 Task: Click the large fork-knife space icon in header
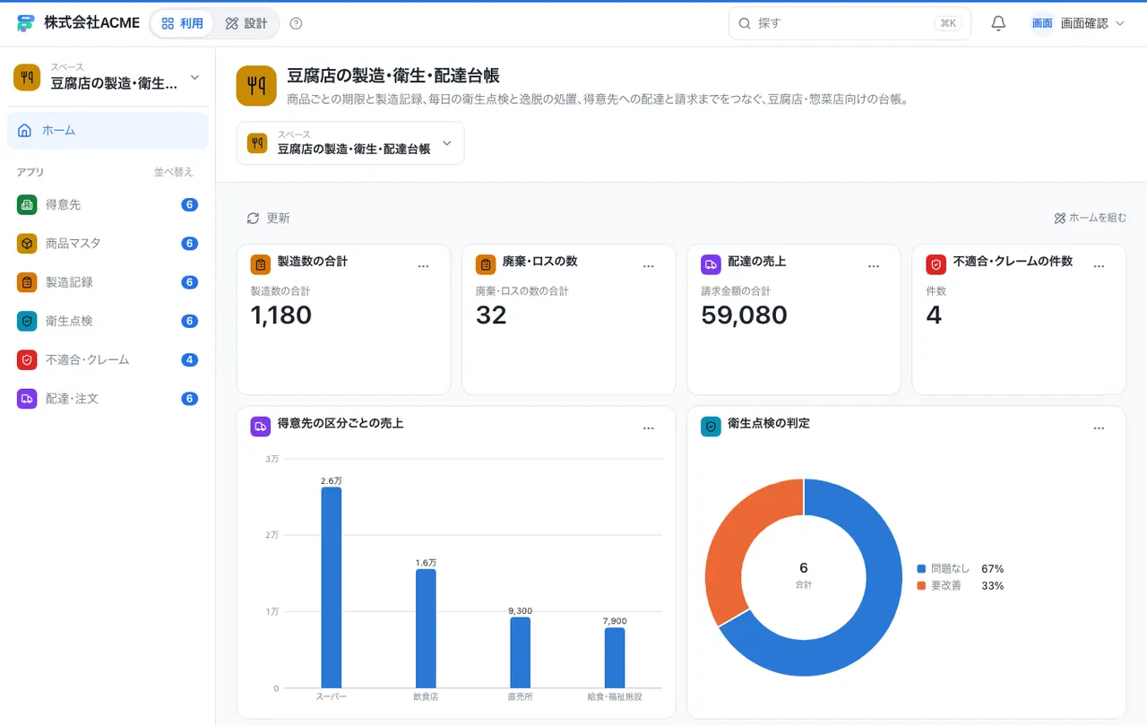(x=257, y=85)
